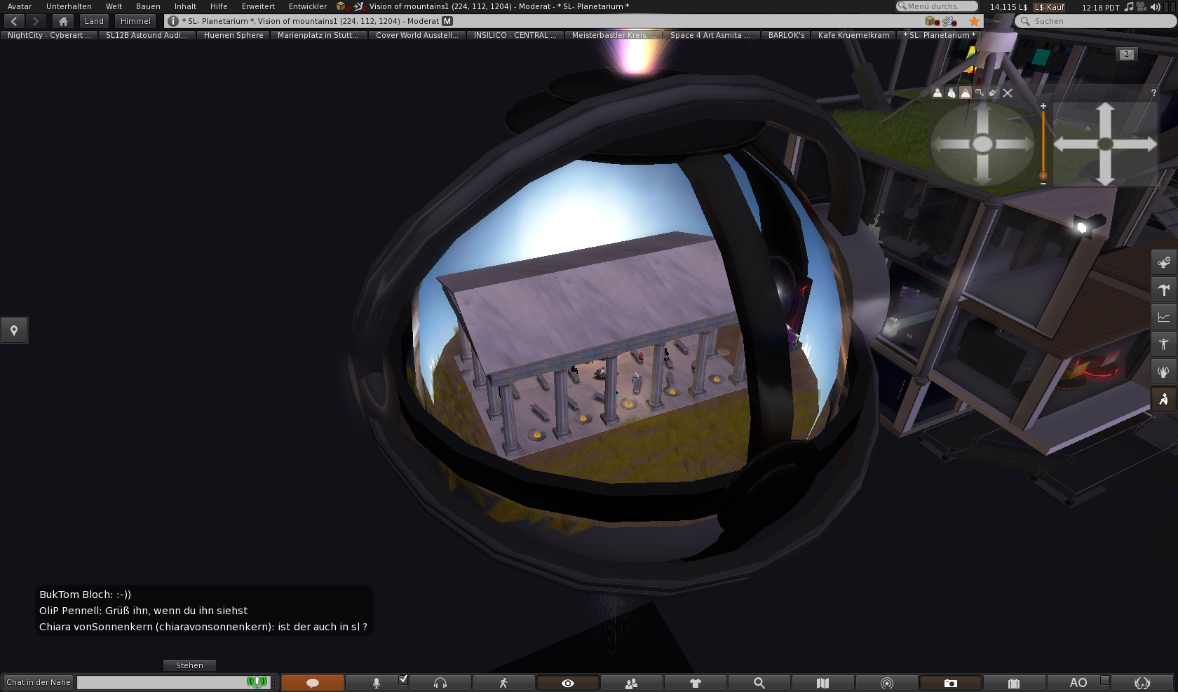Click the People button in bottom toolbar
Screen dimensions: 1178x692
click(x=631, y=683)
